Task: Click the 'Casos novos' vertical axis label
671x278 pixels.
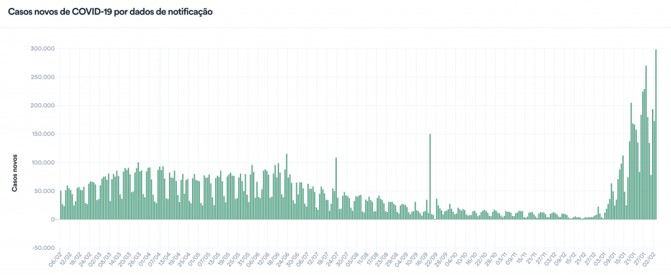Action: pyautogui.click(x=14, y=174)
